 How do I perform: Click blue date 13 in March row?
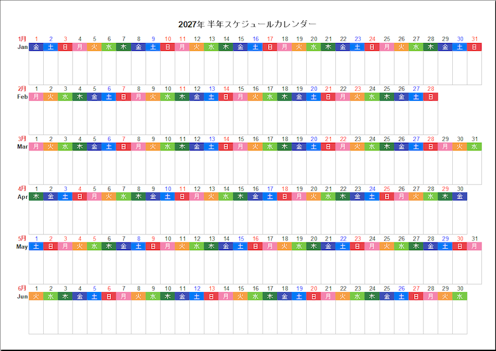pyautogui.click(x=211, y=139)
